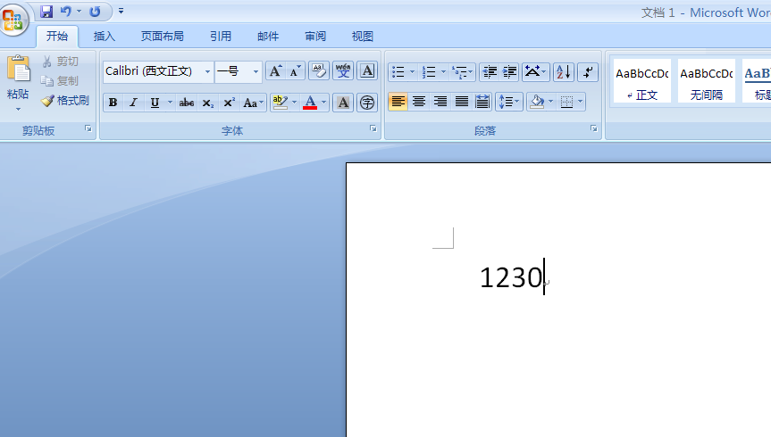Apply bullet list
Image resolution: width=771 pixels, height=437 pixels.
398,72
